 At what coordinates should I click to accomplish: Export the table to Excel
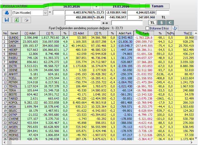[x=17, y=20]
